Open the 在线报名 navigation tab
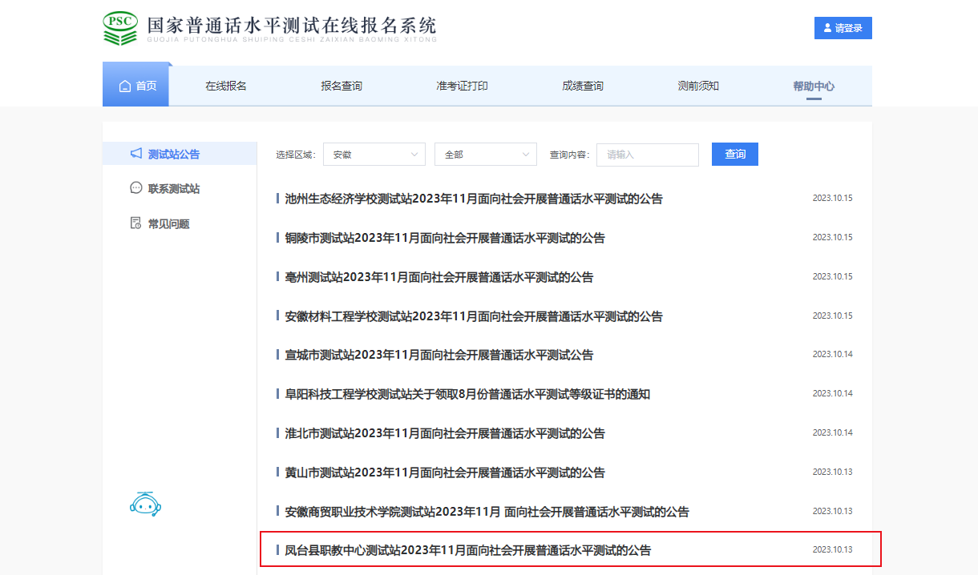 (x=226, y=86)
